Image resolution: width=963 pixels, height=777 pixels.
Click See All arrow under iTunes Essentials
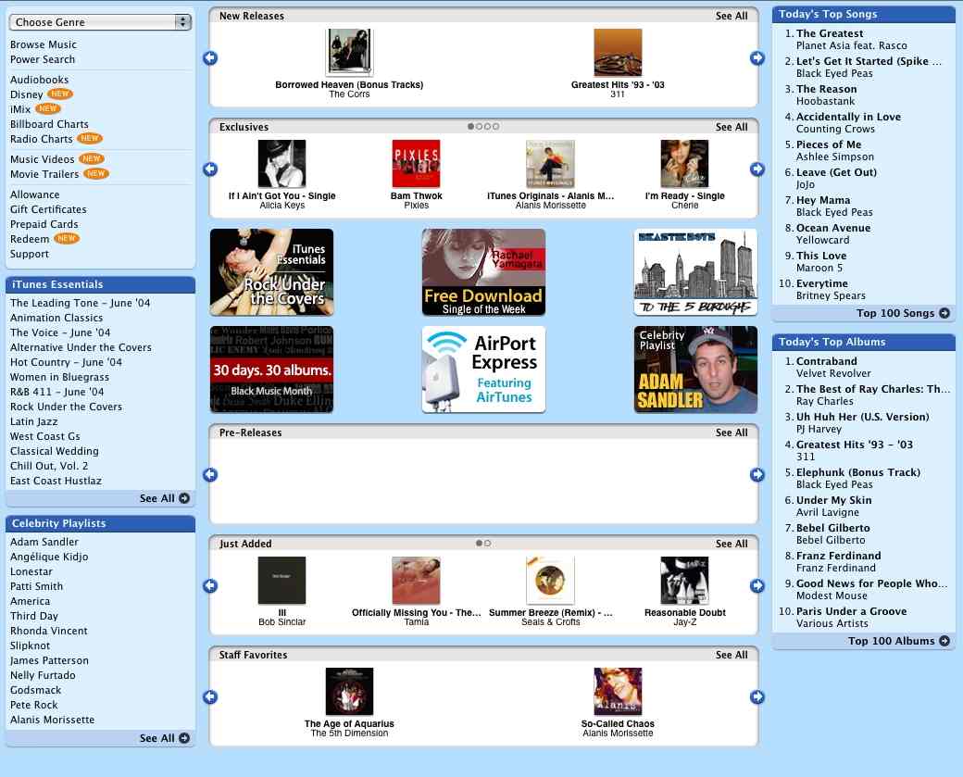[184, 498]
